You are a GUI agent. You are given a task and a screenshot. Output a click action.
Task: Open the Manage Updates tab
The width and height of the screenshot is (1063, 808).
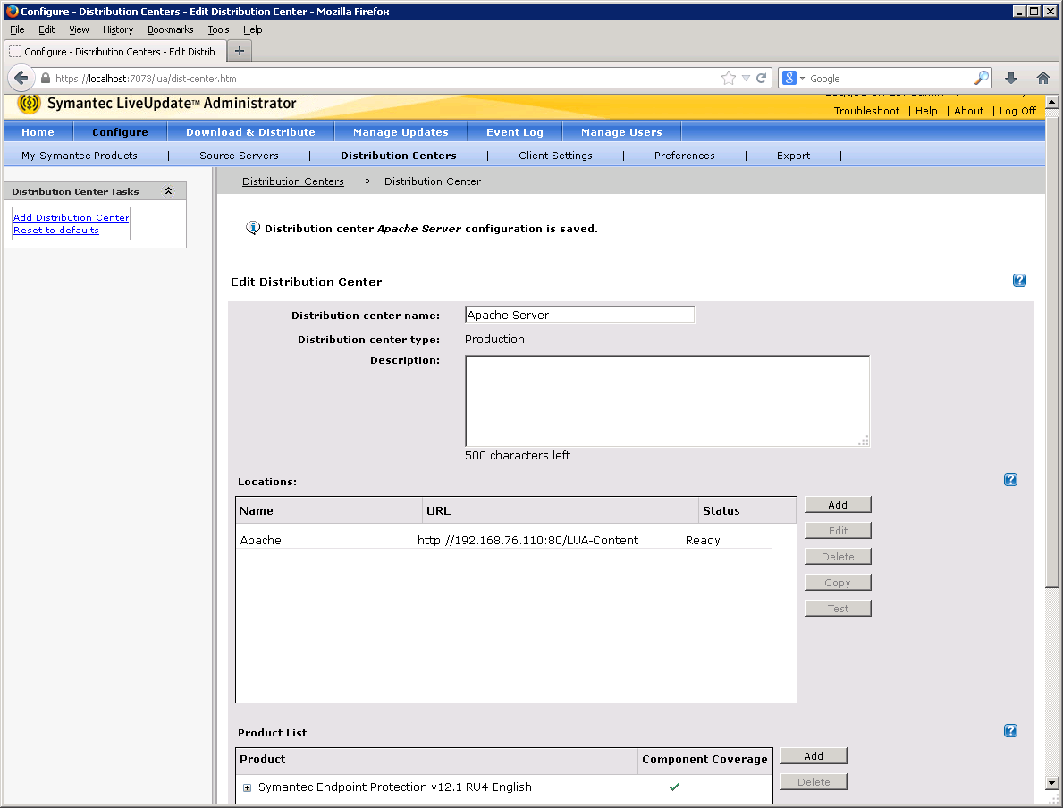[x=401, y=132]
